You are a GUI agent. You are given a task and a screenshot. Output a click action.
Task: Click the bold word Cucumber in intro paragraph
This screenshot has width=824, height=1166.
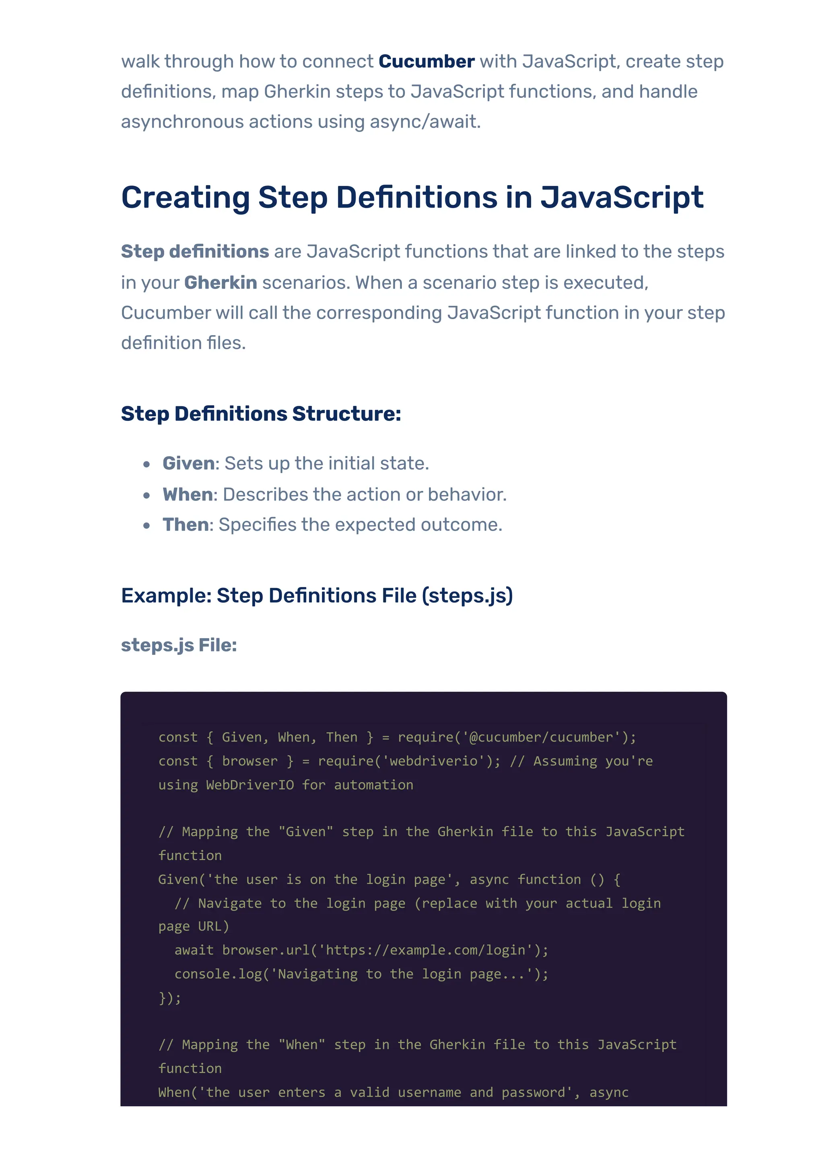click(426, 62)
